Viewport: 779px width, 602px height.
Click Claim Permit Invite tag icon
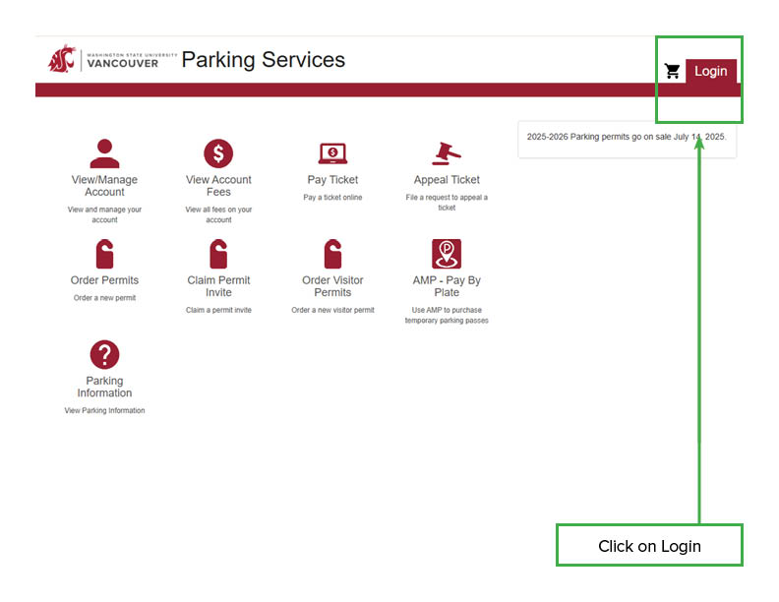pos(218,254)
